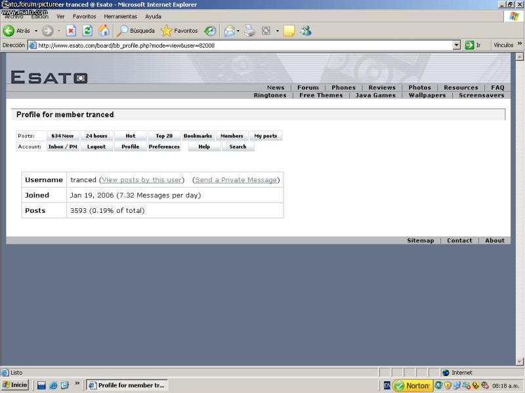Open the Reviews navigation link
The width and height of the screenshot is (525, 393).
[x=382, y=88]
